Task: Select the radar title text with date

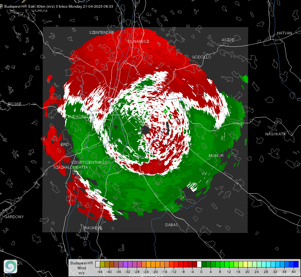Action: [58, 6]
